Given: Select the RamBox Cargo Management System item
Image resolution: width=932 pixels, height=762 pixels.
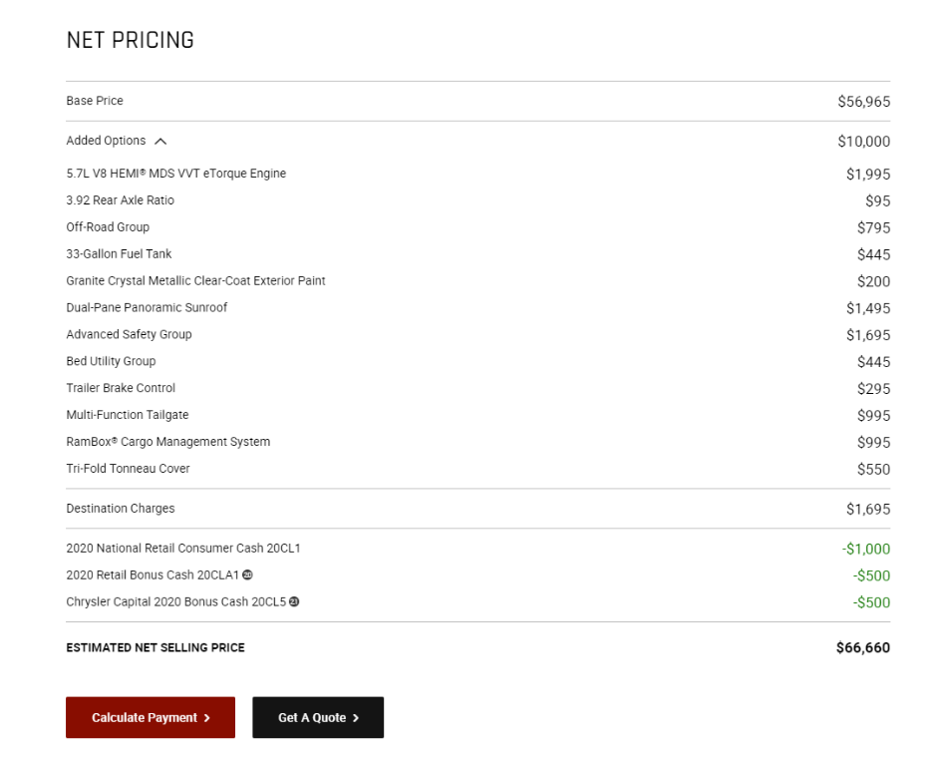Looking at the screenshot, I should (168, 442).
